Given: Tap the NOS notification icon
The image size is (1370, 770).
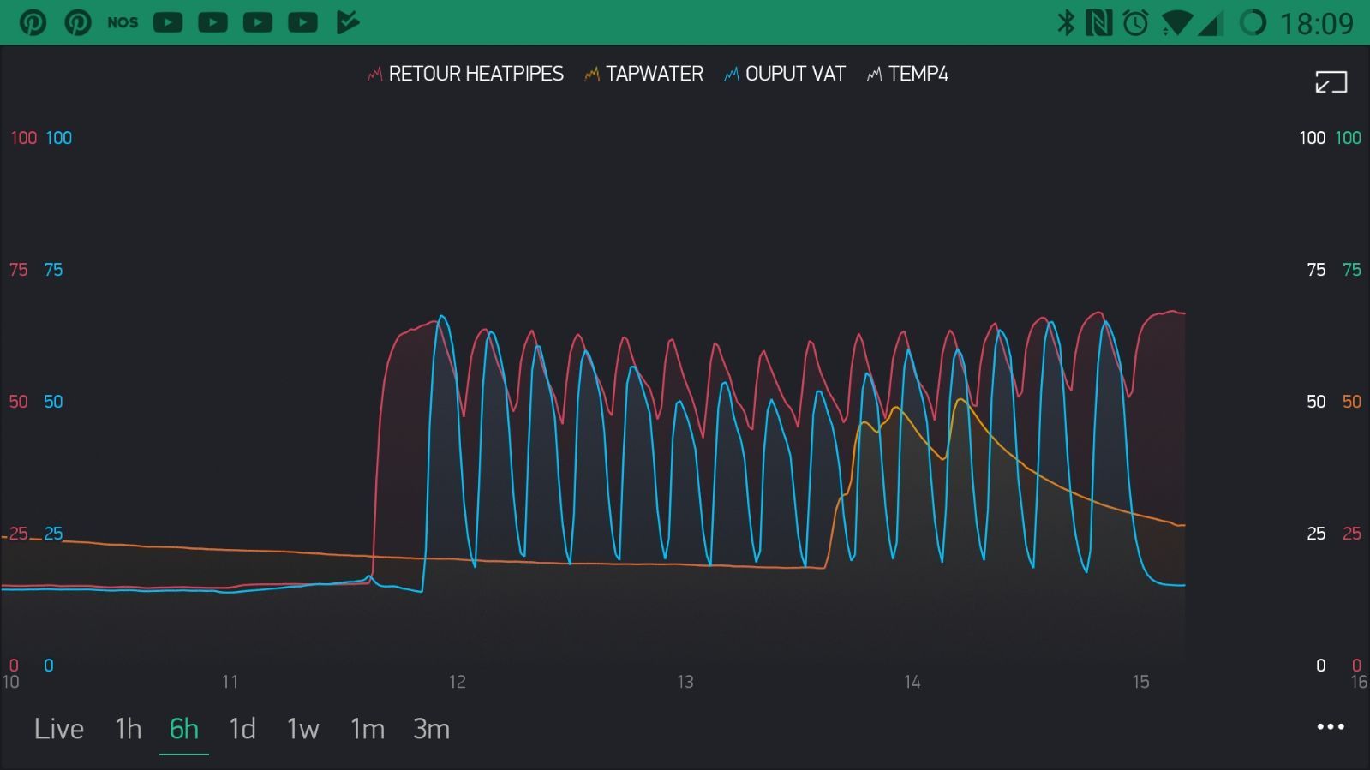Looking at the screenshot, I should click(x=123, y=22).
